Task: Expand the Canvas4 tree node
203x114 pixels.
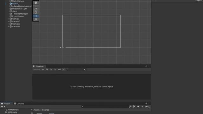Action: point(8,27)
